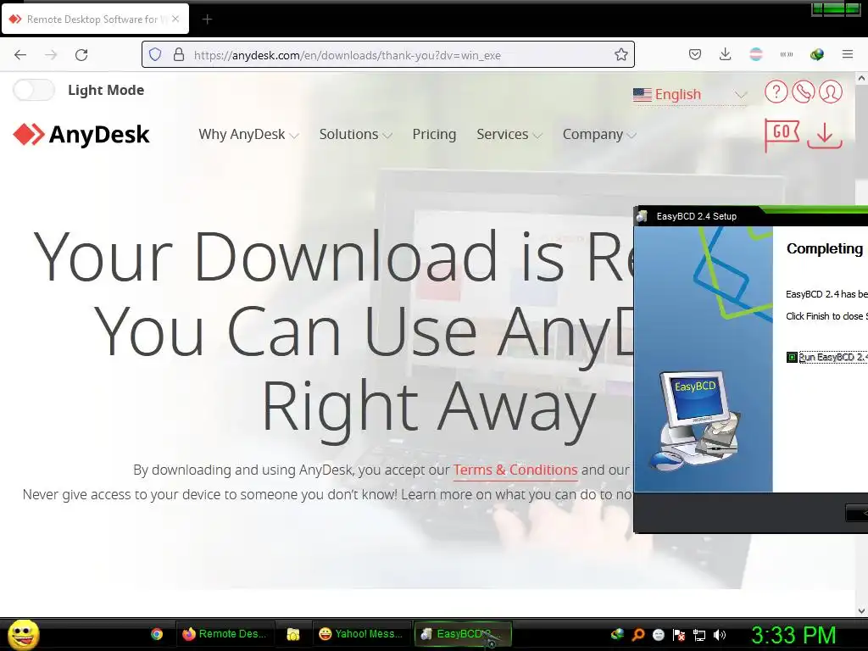Click the padlock site security icon

click(178, 55)
